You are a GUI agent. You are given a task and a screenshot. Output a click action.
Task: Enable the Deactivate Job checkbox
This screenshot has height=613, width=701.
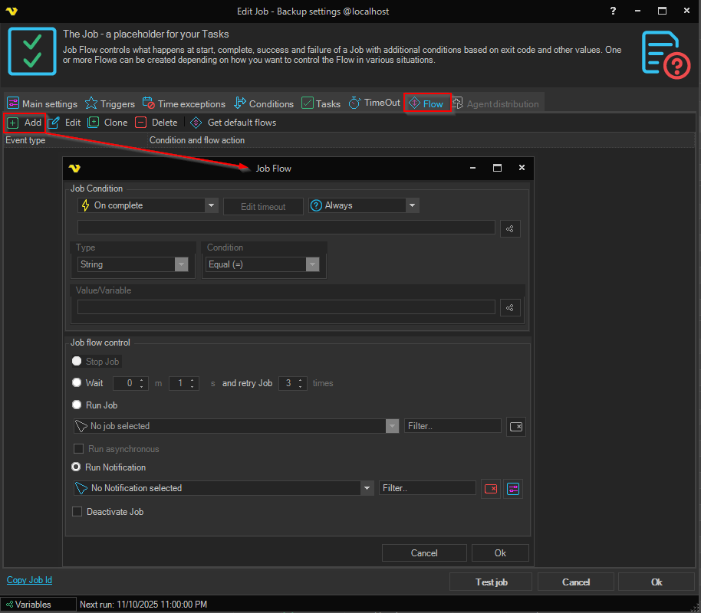point(77,512)
